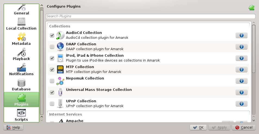Click the Nepomuk Collection icon
The height and width of the screenshot is (134, 259).
point(60,81)
